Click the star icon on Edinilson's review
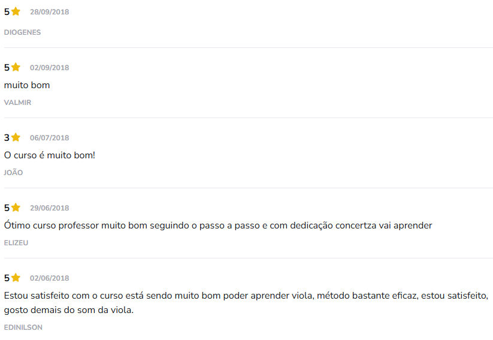Image resolution: width=493 pixels, height=340 pixels. pyautogui.click(x=16, y=278)
